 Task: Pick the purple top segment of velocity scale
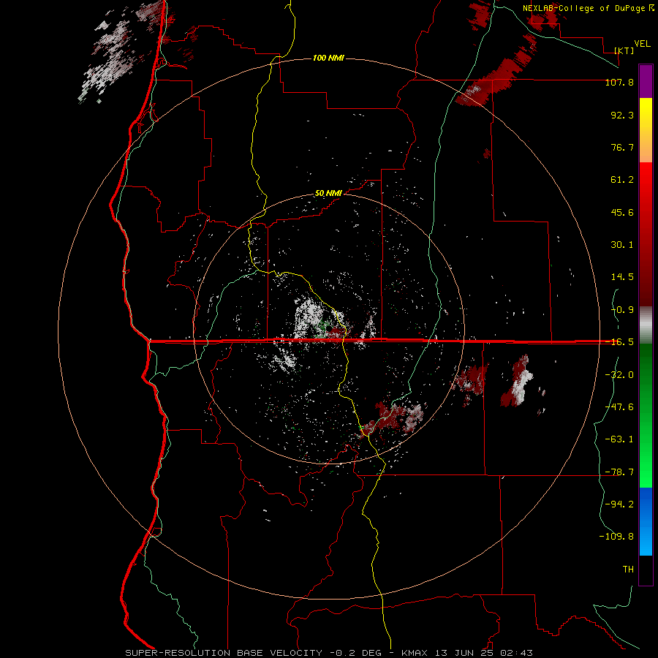click(646, 81)
